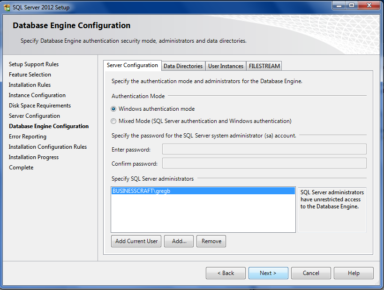Click the Specify SQL Server administrators label

click(x=152, y=179)
